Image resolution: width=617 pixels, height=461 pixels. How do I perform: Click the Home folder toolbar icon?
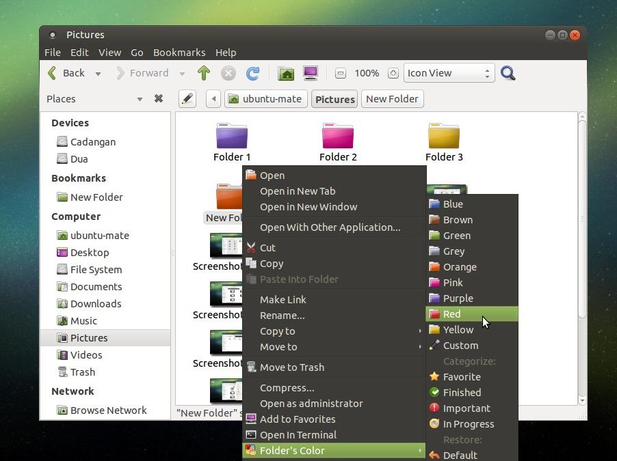pyautogui.click(x=286, y=73)
